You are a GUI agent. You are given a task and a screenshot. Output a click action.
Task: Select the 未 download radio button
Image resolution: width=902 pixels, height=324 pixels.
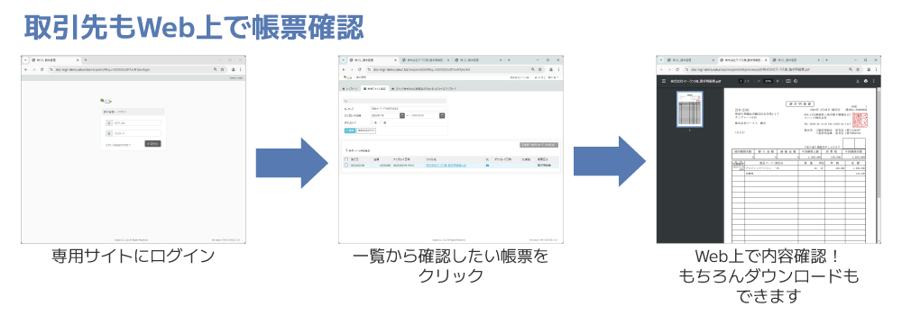pos(372,122)
